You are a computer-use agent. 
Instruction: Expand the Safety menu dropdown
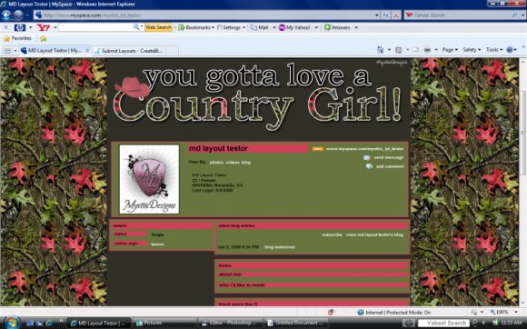[472, 50]
